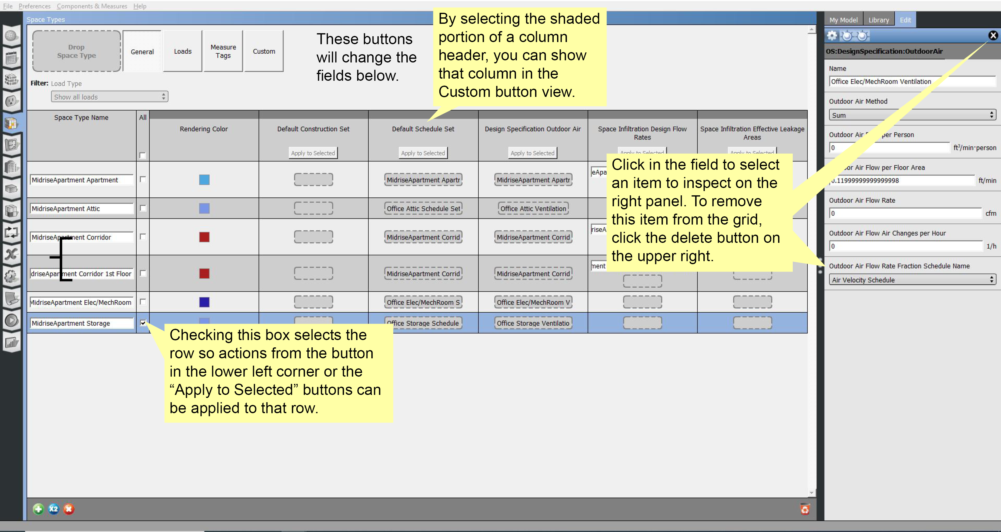Click the blue x2 duplicate button
The image size is (1001, 532).
[54, 509]
